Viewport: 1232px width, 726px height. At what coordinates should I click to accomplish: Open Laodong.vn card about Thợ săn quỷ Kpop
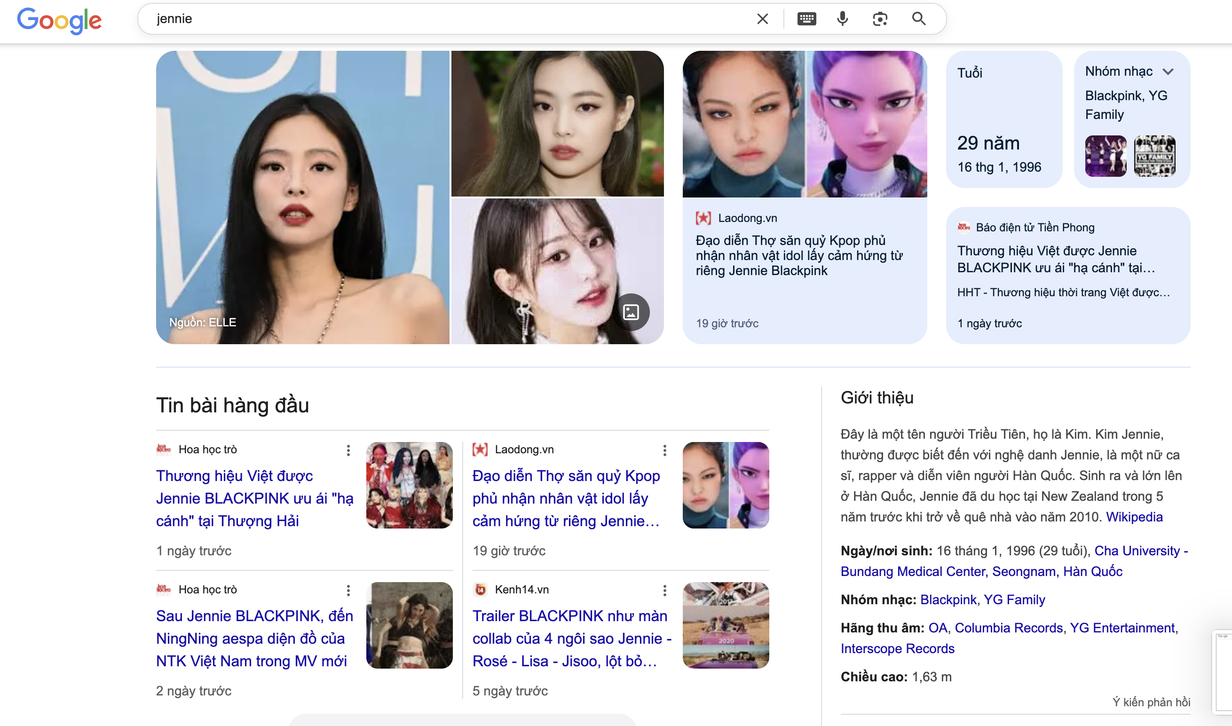(x=805, y=197)
